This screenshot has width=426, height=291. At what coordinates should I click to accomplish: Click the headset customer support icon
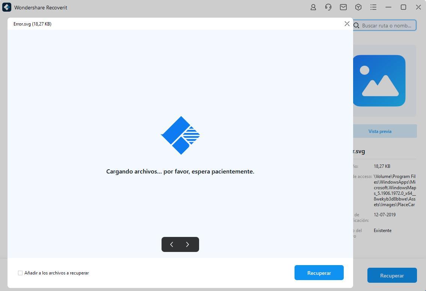click(328, 7)
